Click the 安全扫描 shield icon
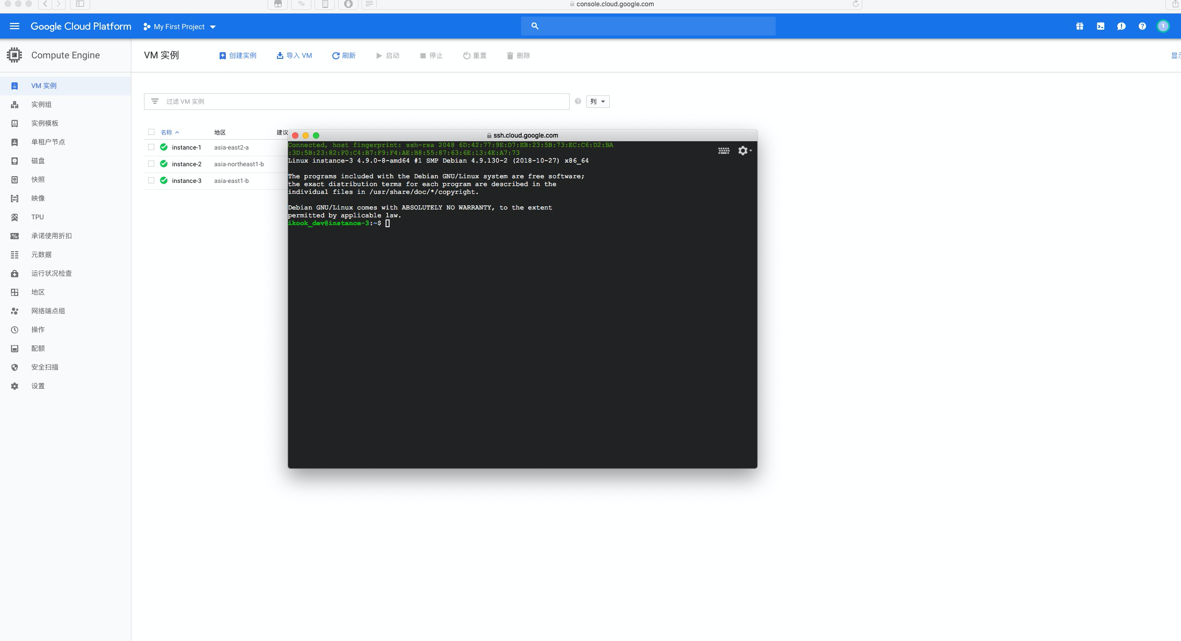 15,367
